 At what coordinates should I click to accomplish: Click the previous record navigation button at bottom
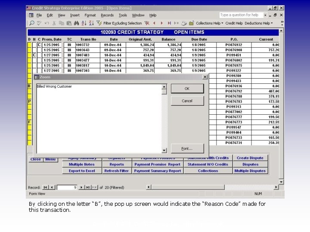tap(52, 187)
